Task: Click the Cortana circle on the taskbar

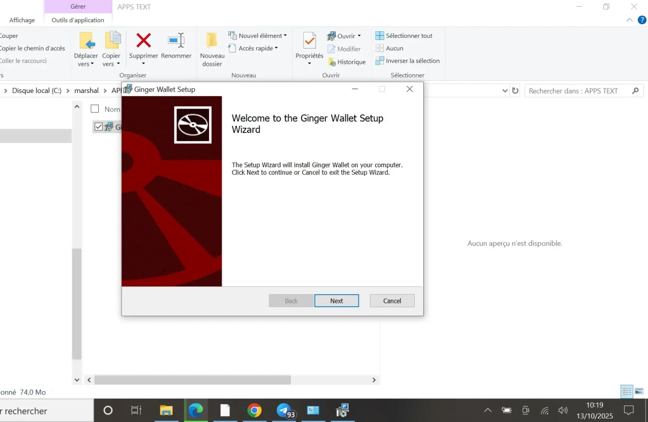Action: (x=108, y=410)
